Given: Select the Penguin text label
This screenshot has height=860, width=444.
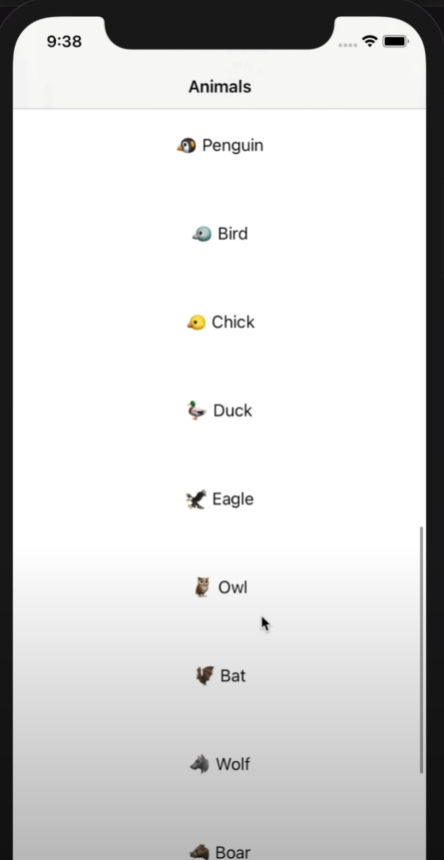Looking at the screenshot, I should click(x=232, y=146).
